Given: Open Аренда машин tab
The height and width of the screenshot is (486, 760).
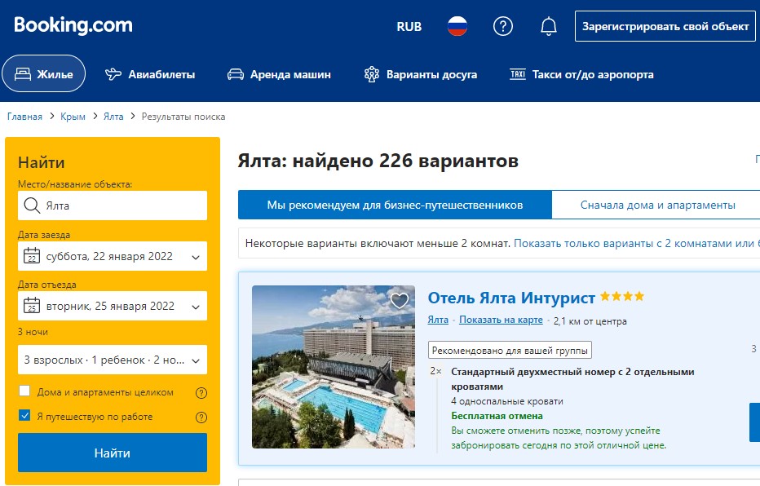Looking at the screenshot, I should (279, 74).
